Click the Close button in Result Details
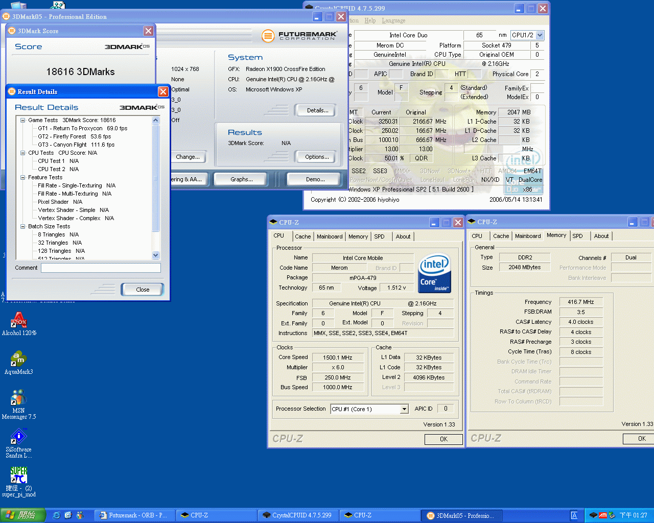Screen dimensions: 654x523 (143, 290)
